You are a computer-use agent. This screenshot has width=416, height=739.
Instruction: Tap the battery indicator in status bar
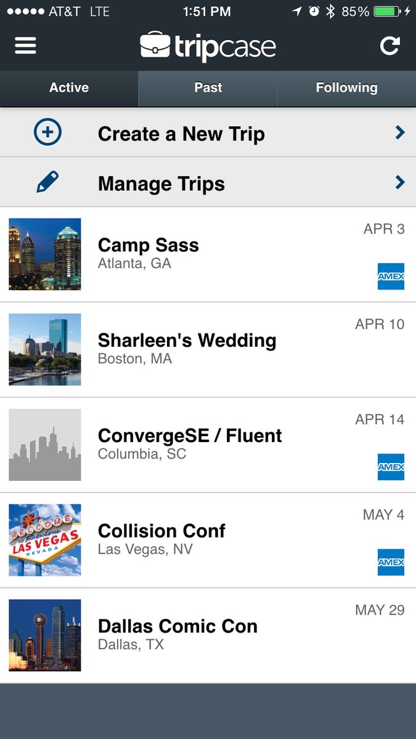(387, 11)
